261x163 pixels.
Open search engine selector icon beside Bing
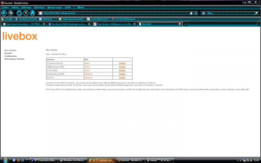point(204,13)
